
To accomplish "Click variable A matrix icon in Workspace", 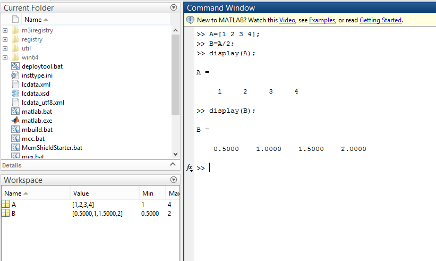I will point(5,204).
